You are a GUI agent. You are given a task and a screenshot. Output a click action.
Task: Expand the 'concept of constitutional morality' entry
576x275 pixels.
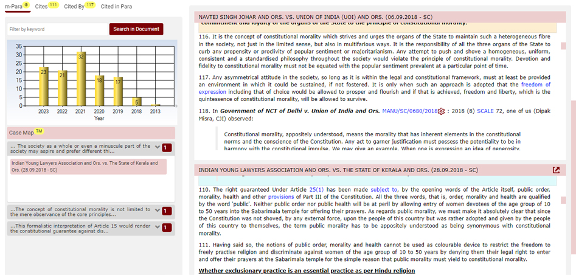[x=158, y=211]
